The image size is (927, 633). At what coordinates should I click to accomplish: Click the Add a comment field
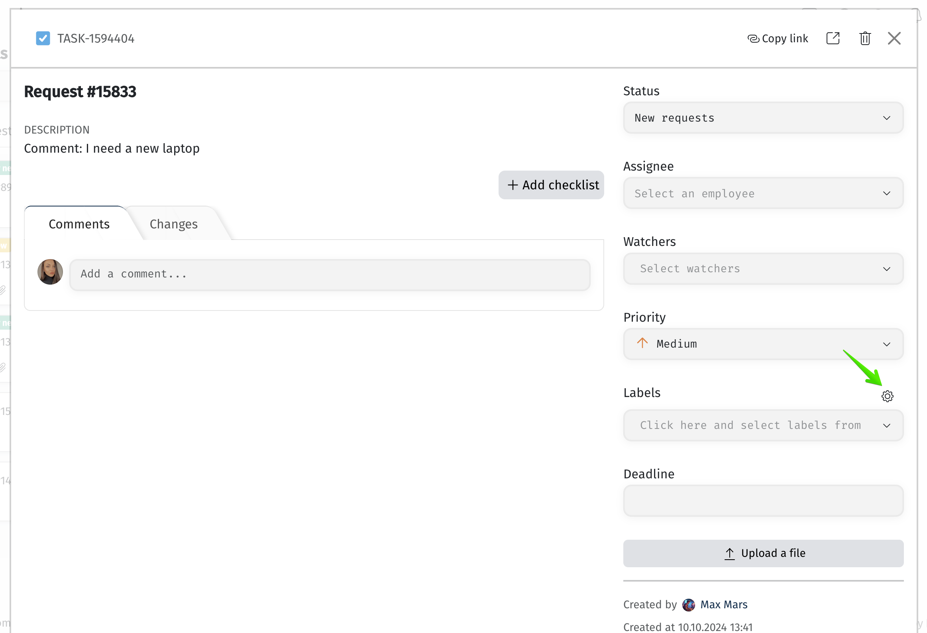[x=330, y=274]
